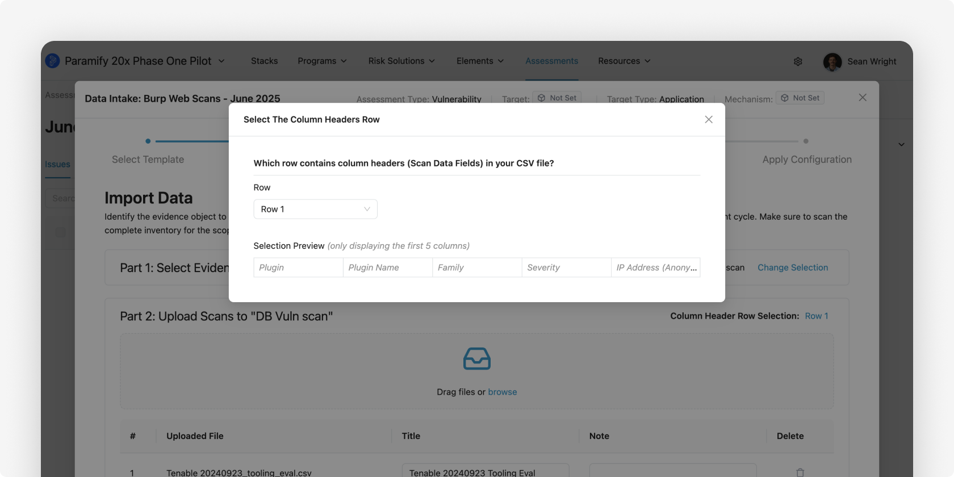
Task: Click the IP Address (Anony... preview cell
Action: pyautogui.click(x=656, y=267)
